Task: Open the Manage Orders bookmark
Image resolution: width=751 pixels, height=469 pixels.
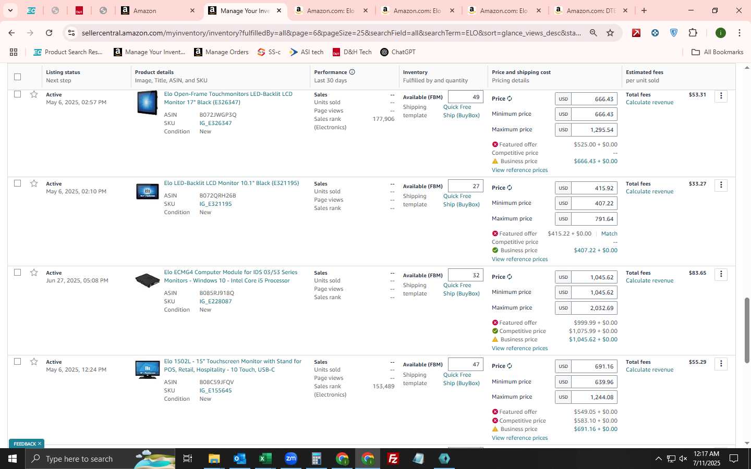Action: (x=221, y=52)
